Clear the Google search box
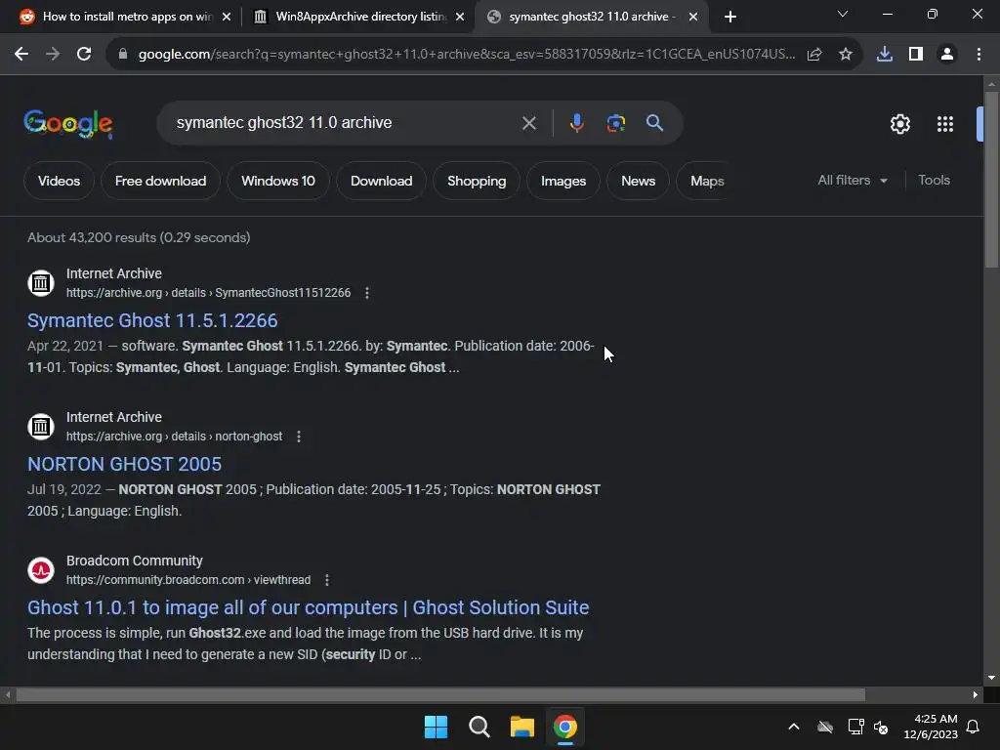1000x750 pixels. pyautogui.click(x=529, y=123)
